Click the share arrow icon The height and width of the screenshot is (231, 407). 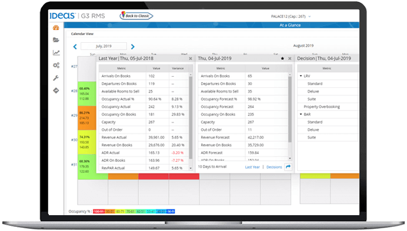pyautogui.click(x=288, y=167)
